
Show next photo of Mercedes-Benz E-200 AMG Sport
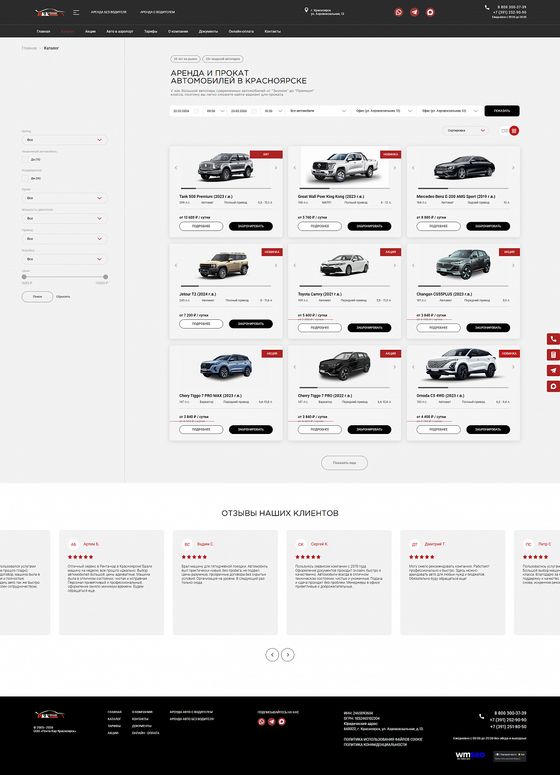[513, 167]
